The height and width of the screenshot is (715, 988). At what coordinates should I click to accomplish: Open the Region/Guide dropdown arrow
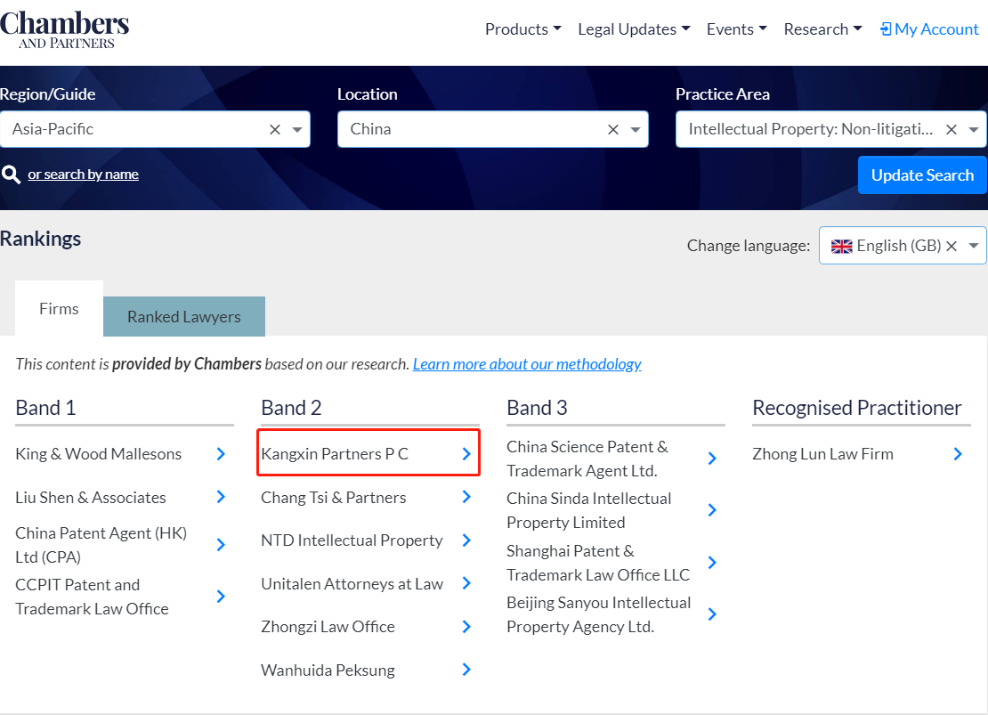[x=297, y=130]
